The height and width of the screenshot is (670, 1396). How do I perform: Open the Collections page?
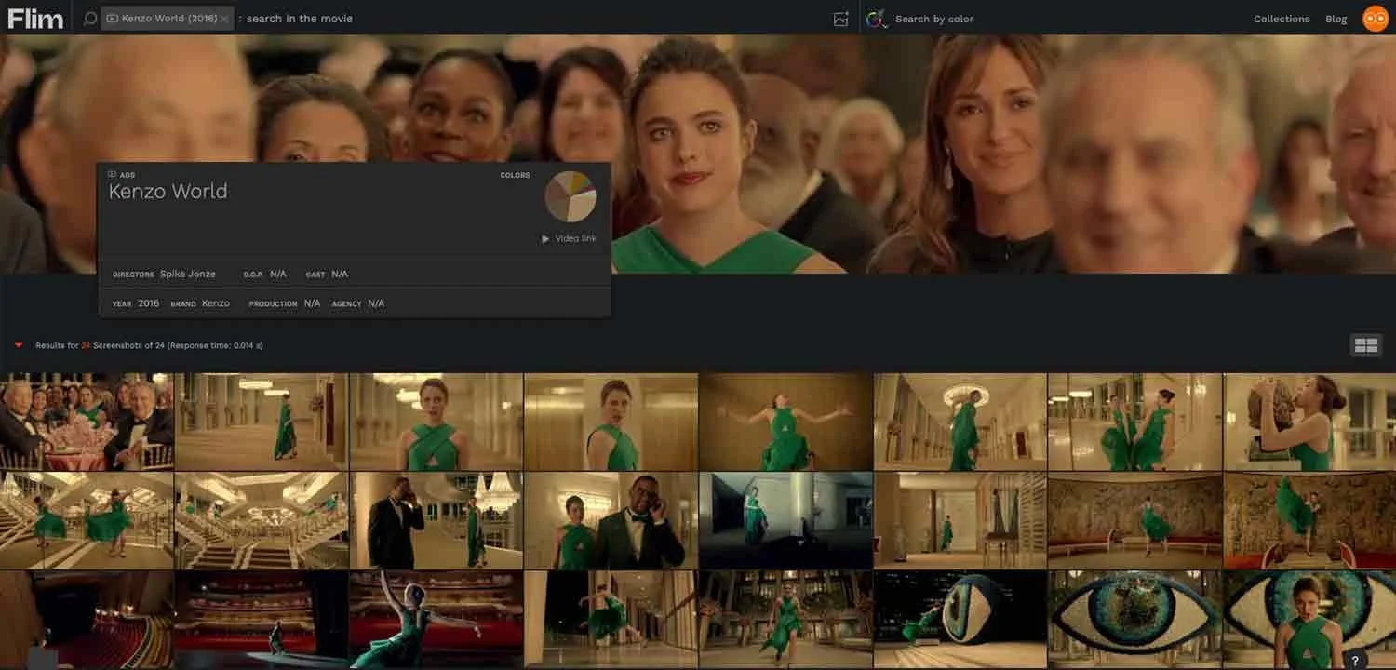[1282, 18]
